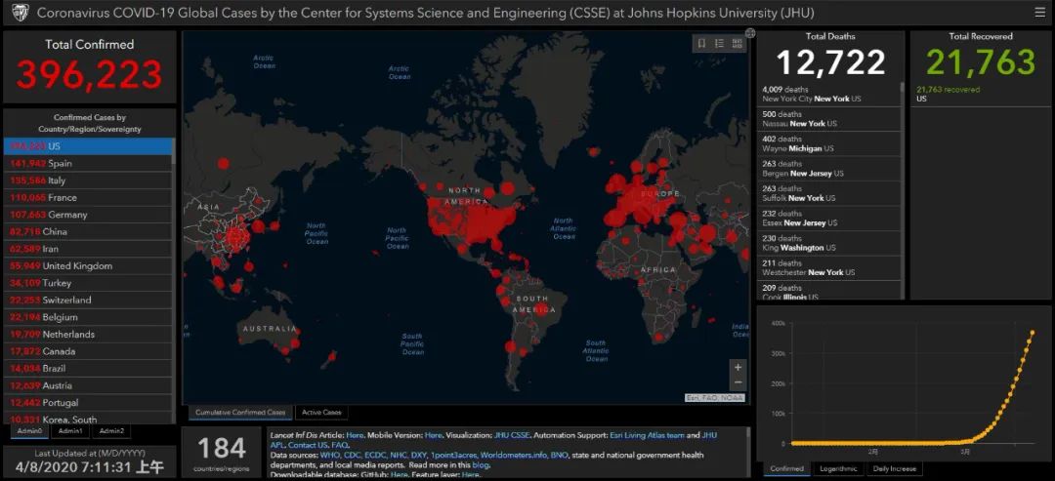The height and width of the screenshot is (481, 1055).
Task: Open the Contact US link
Action: pyautogui.click(x=309, y=445)
